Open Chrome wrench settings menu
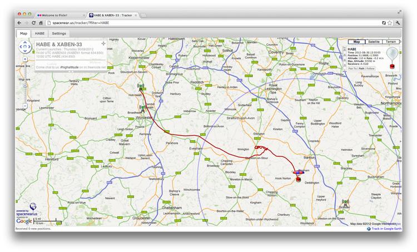 tap(400, 22)
